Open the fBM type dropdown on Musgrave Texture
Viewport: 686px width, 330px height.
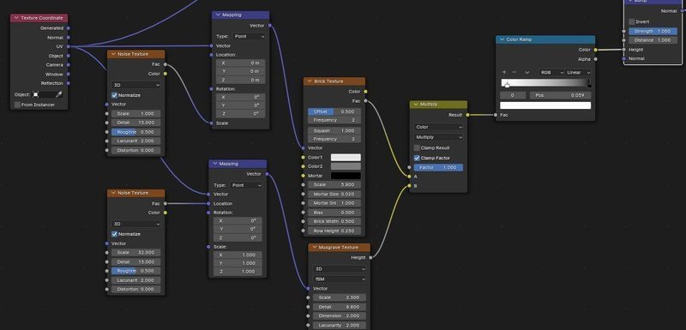tap(340, 279)
